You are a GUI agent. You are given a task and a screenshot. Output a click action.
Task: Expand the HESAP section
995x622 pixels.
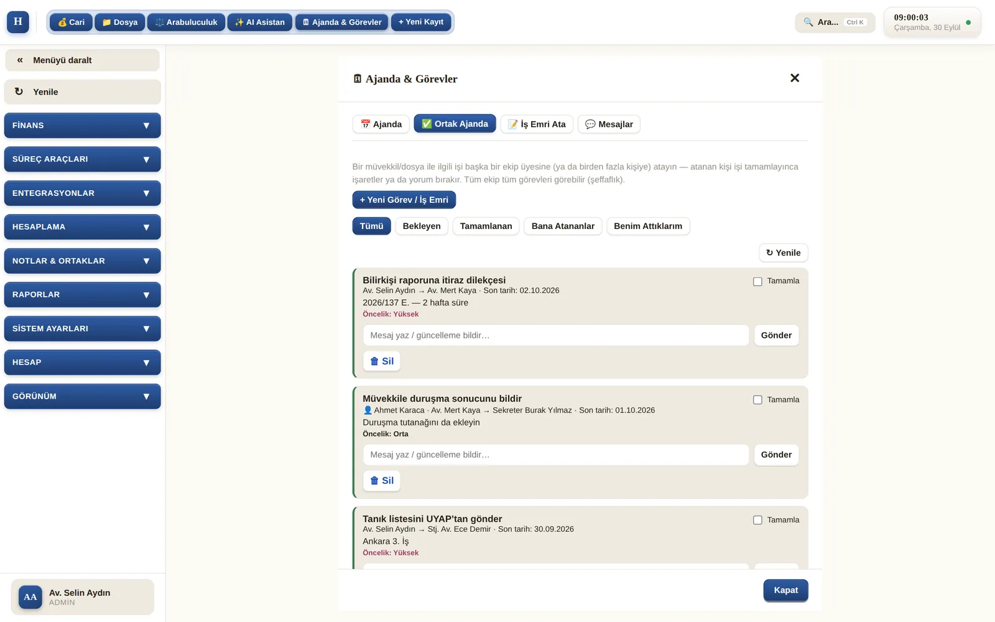[82, 363]
